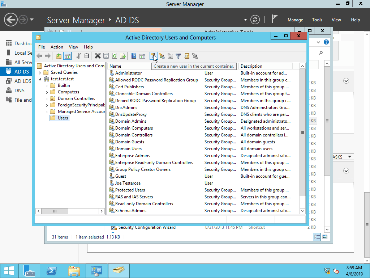Click Server Manager taskbar icon
The image size is (370, 278).
coord(29,271)
